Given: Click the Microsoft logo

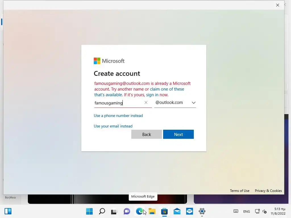Looking at the screenshot, I should 109,61.
